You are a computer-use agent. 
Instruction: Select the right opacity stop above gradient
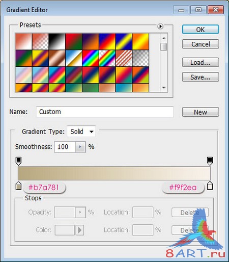coord(210,161)
